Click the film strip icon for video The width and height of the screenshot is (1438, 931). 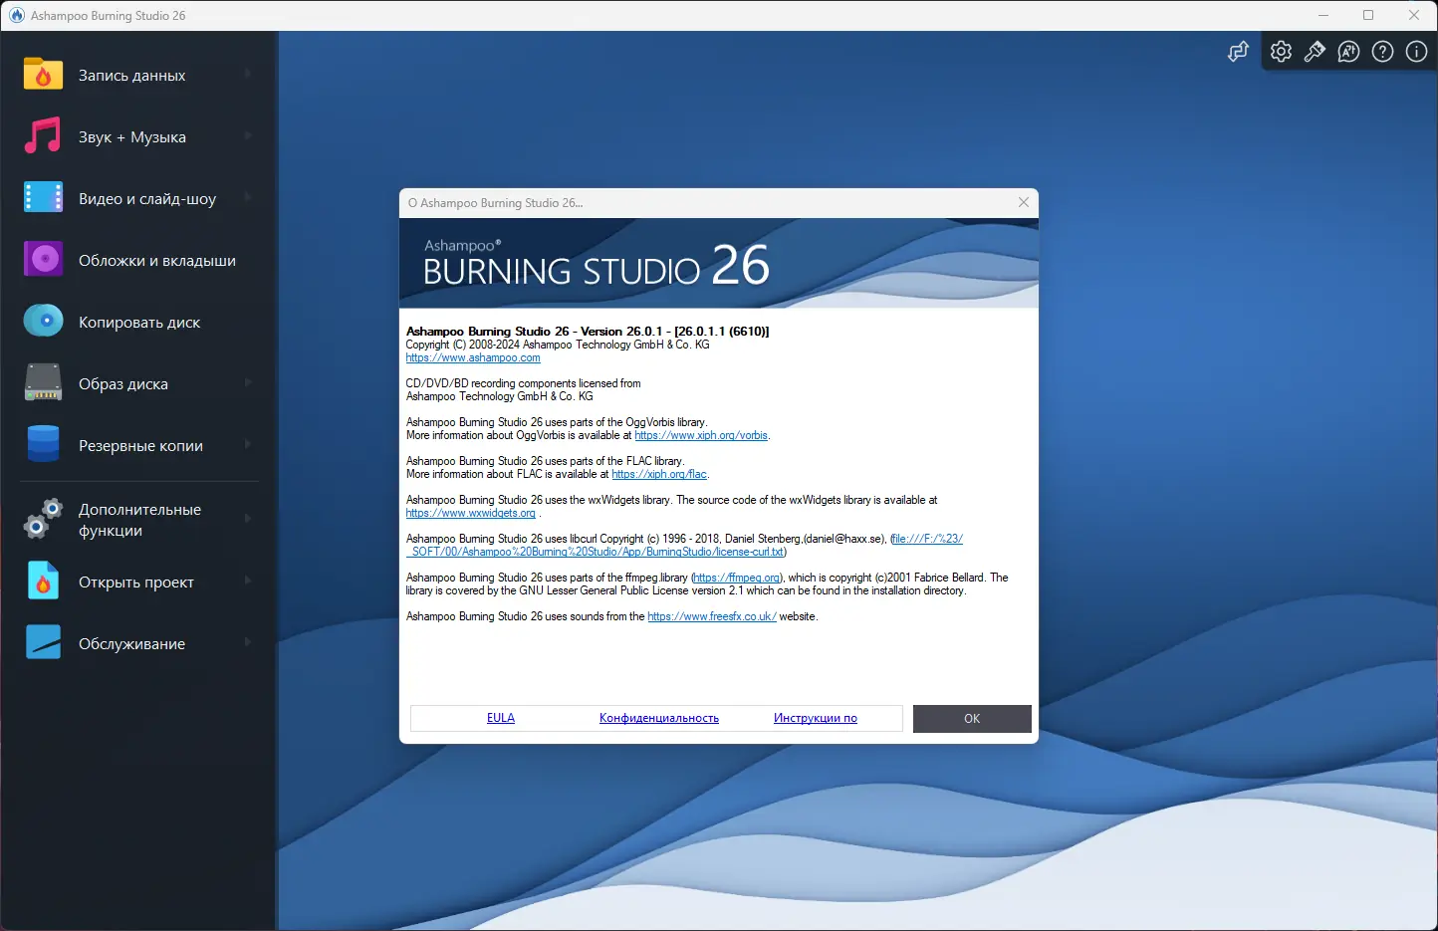43,197
